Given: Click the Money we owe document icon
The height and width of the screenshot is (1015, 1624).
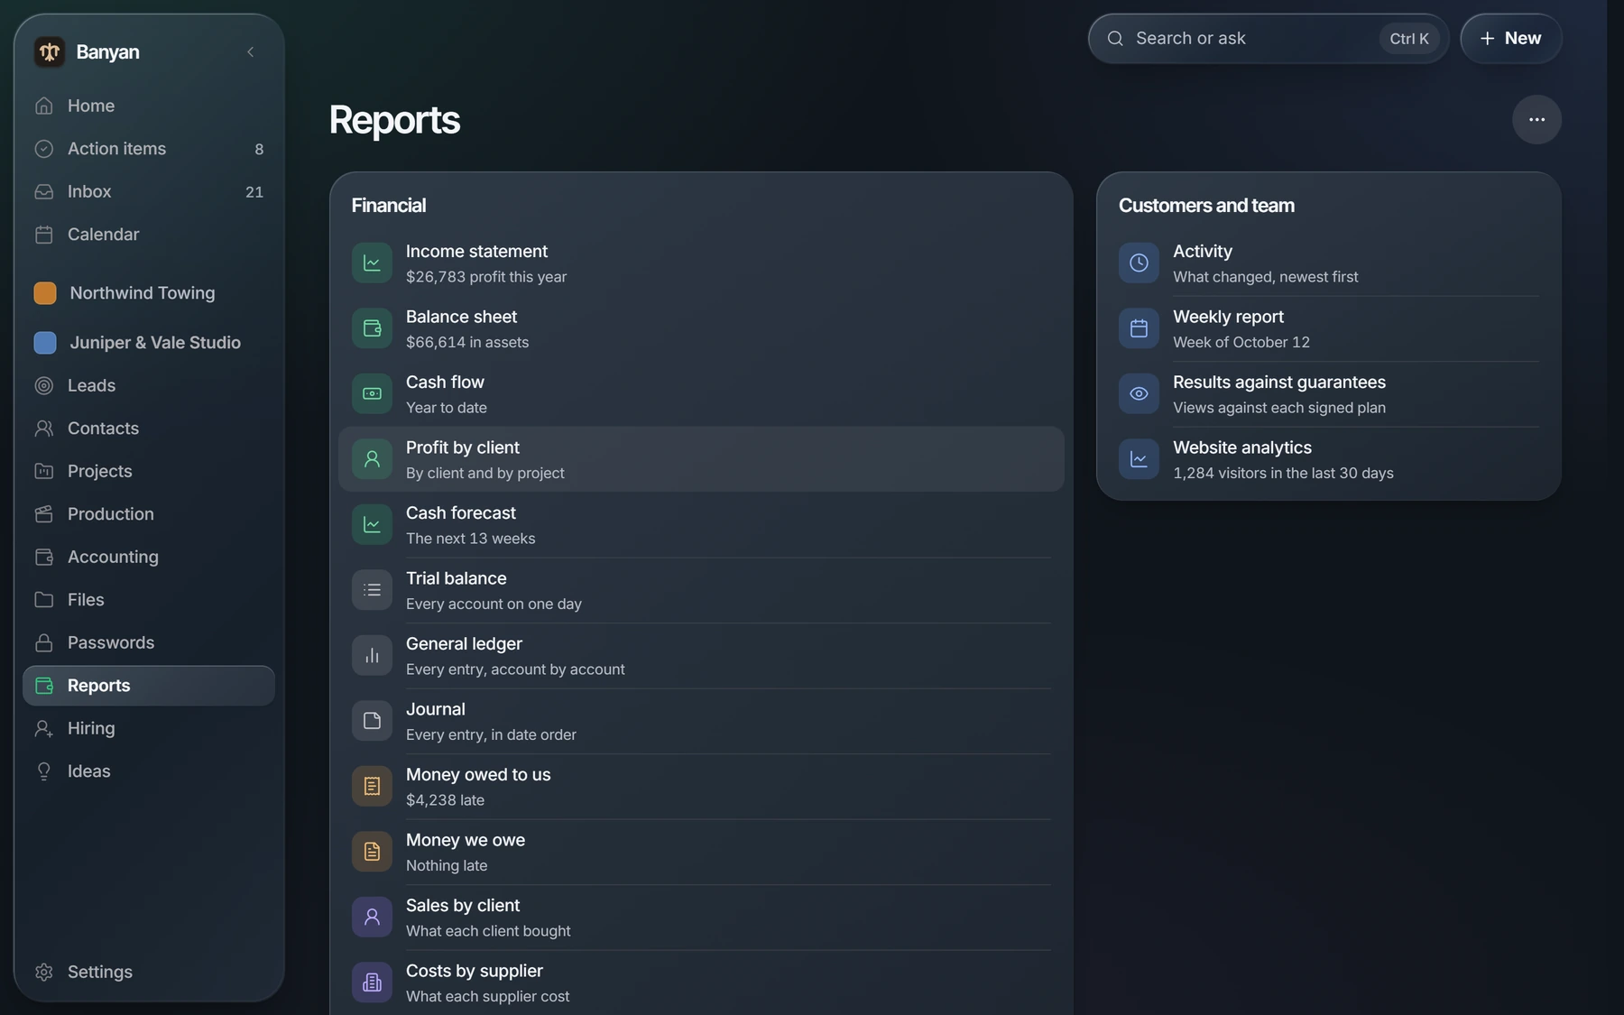Looking at the screenshot, I should pyautogui.click(x=372, y=852).
